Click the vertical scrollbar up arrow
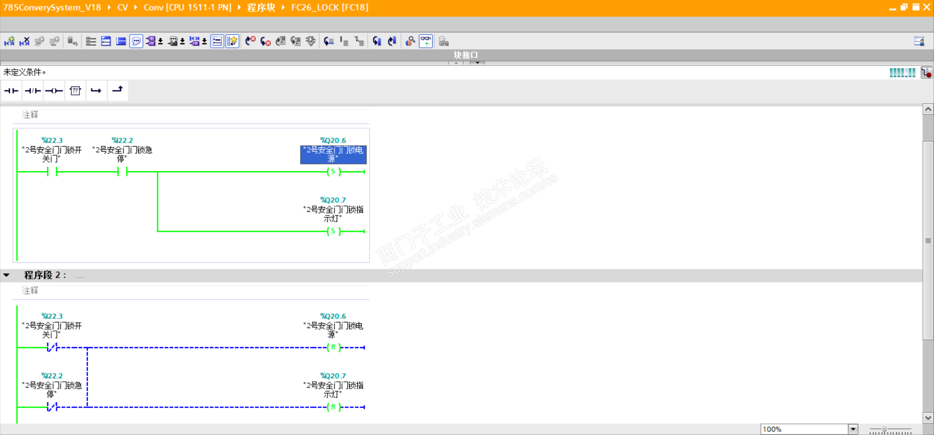 928,109
